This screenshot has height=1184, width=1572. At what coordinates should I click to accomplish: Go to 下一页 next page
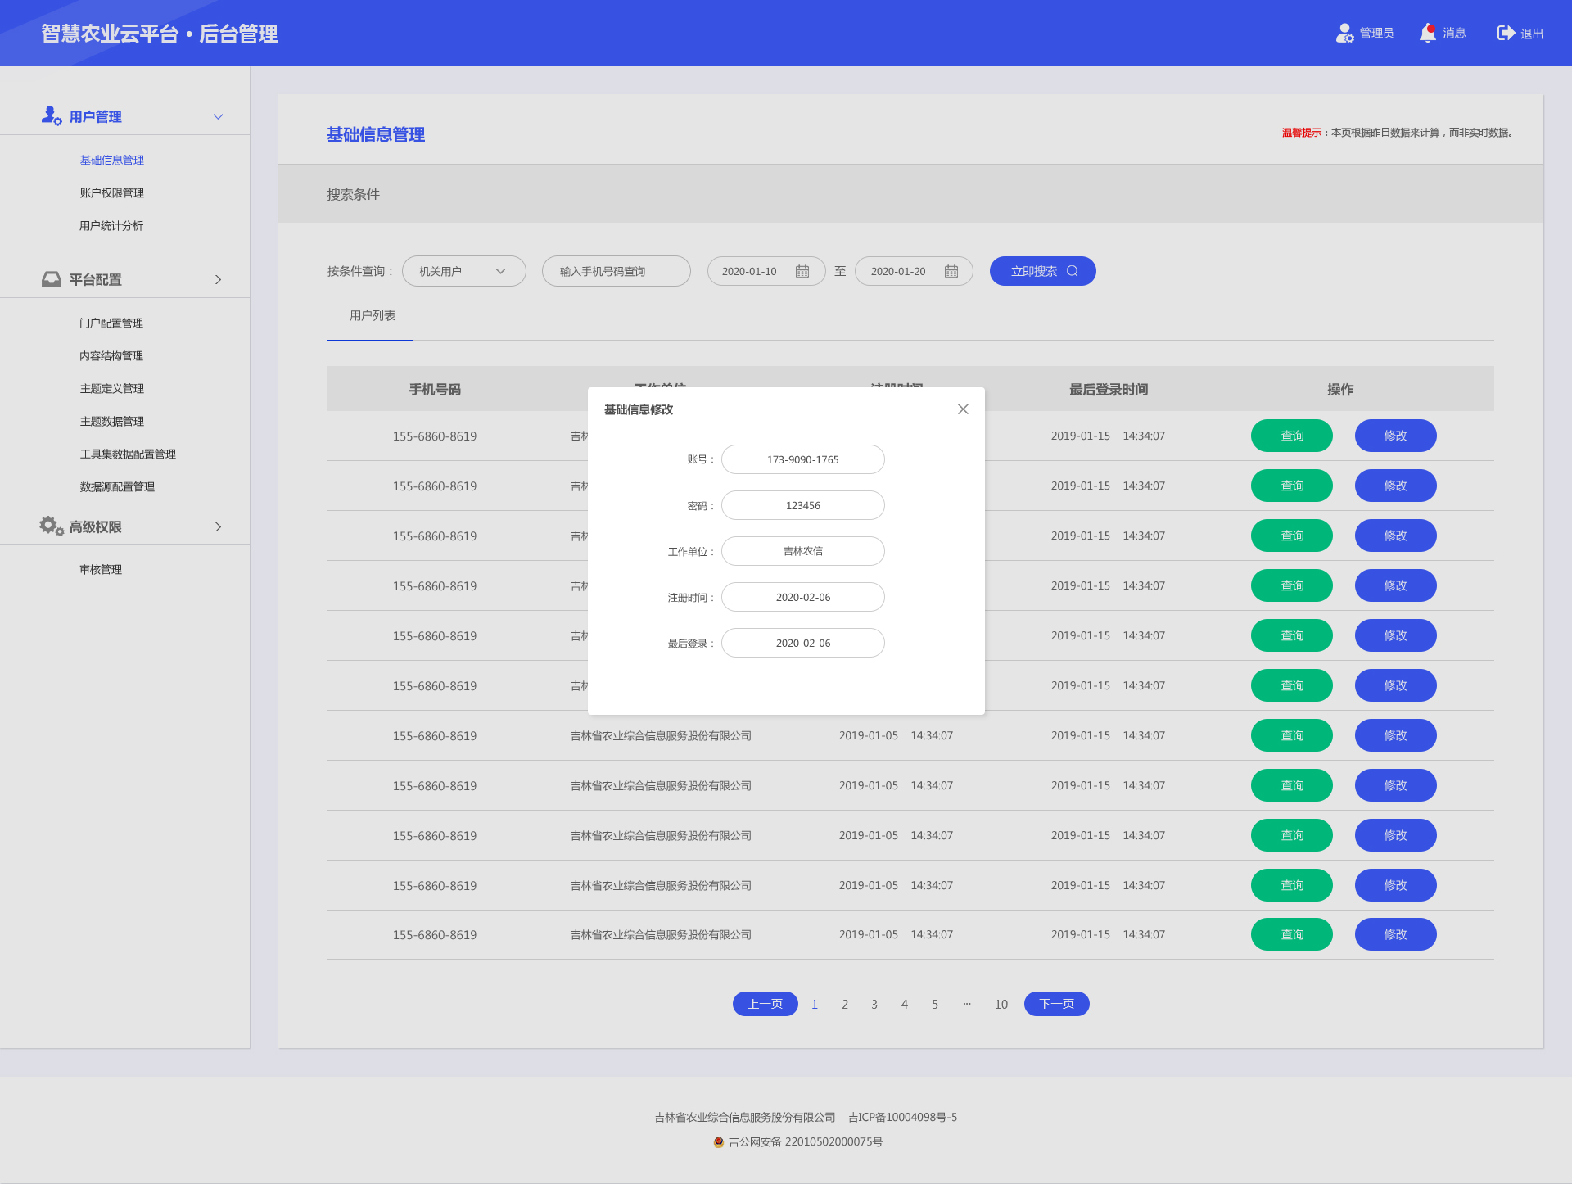[x=1056, y=1004]
